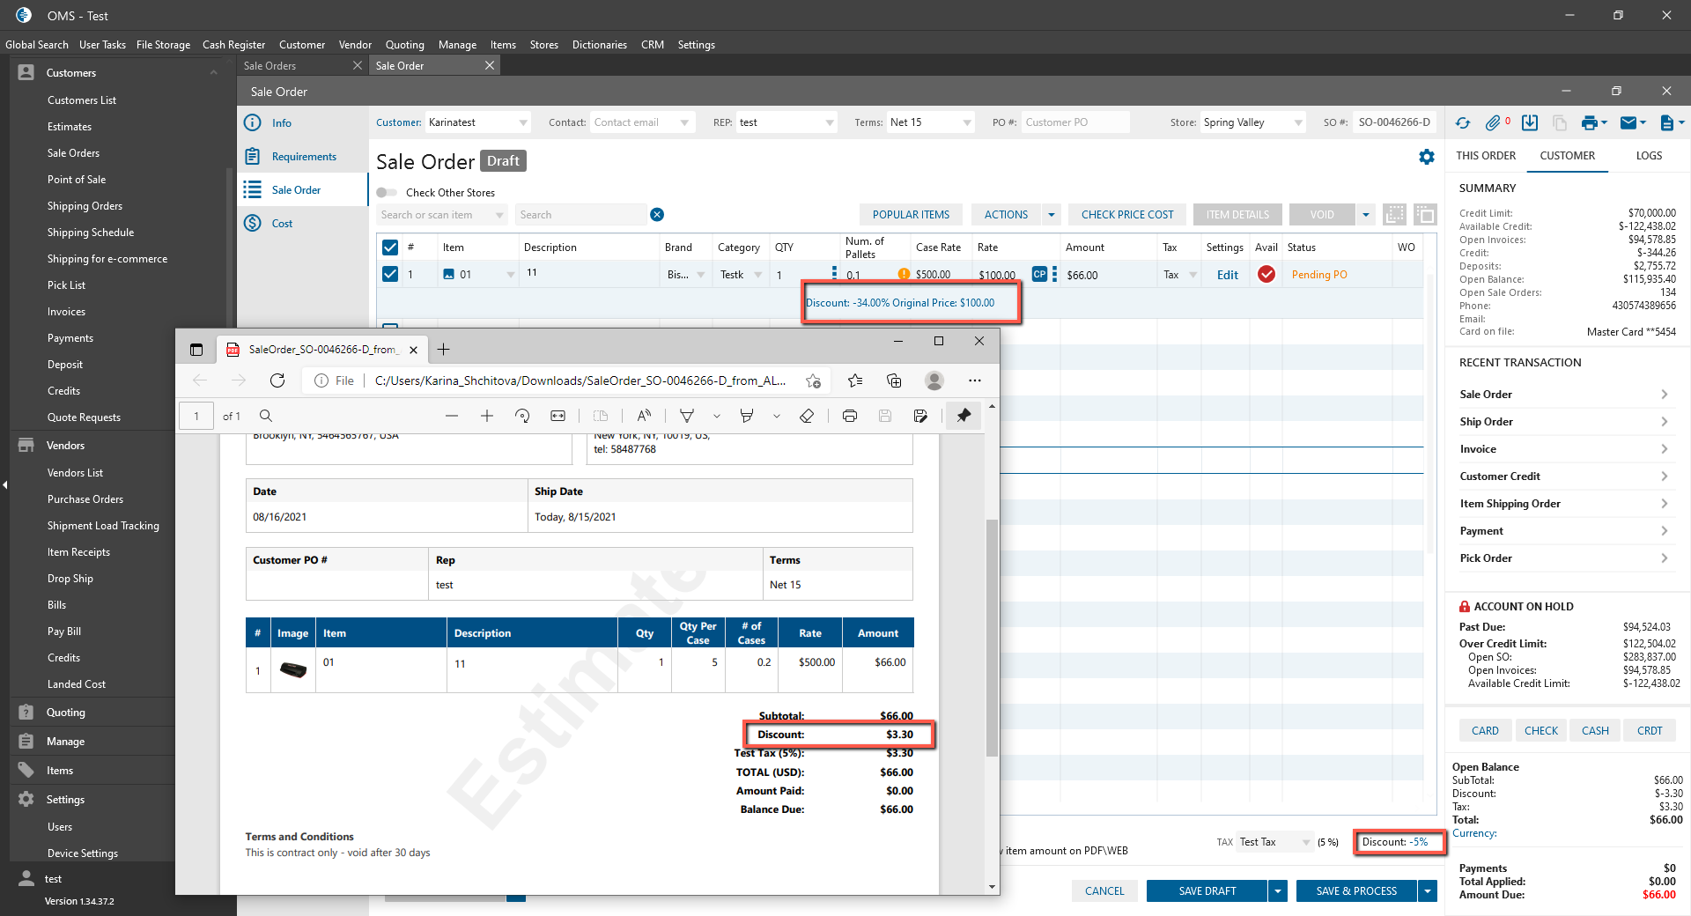Click the SAVE & PROCESS button
The image size is (1691, 916).
[x=1356, y=891]
